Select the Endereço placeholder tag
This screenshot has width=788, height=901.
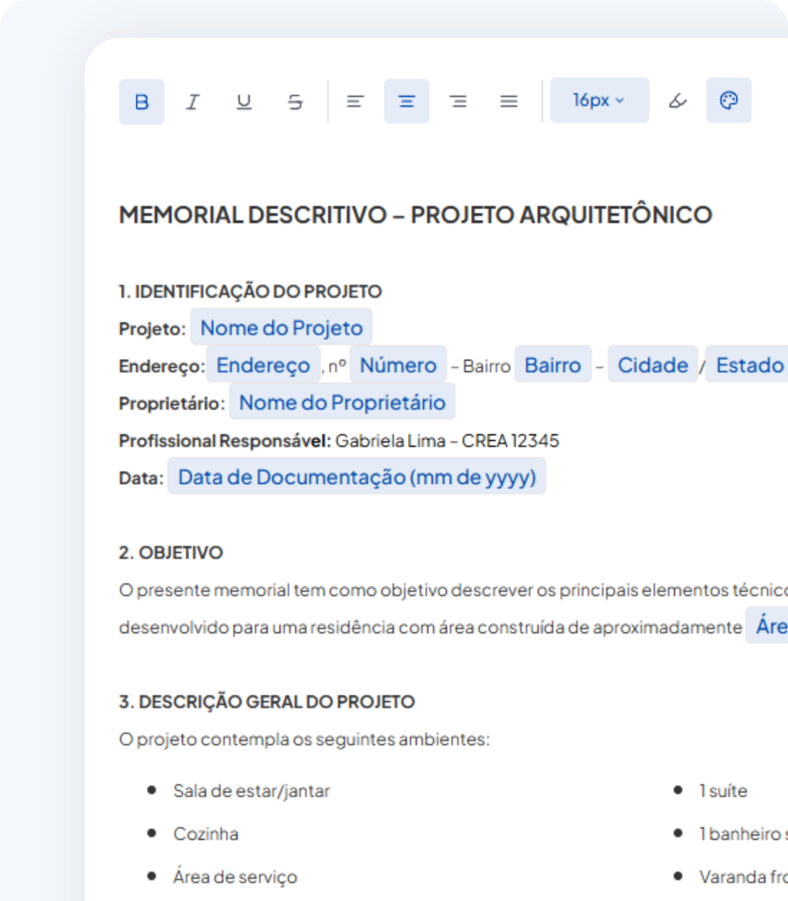click(x=263, y=365)
